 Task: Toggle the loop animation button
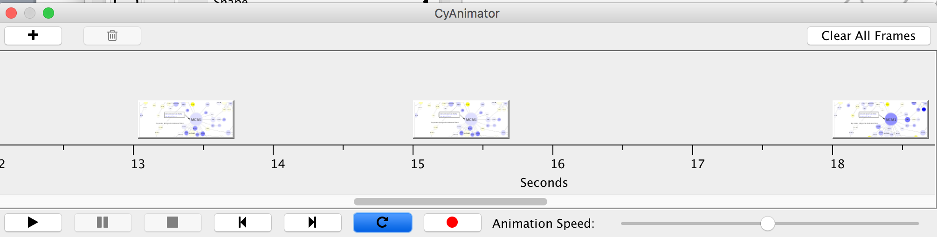click(382, 223)
